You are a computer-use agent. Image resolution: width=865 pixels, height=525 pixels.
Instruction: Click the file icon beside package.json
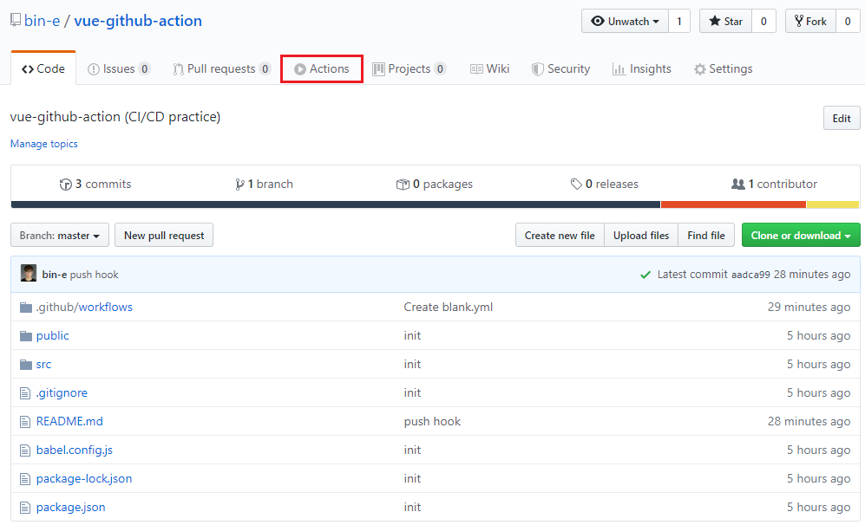click(25, 508)
